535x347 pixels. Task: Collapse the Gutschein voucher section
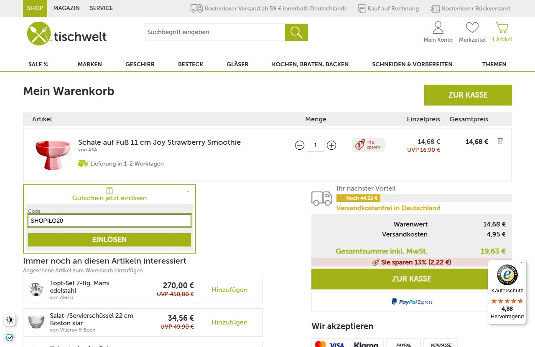click(x=188, y=191)
